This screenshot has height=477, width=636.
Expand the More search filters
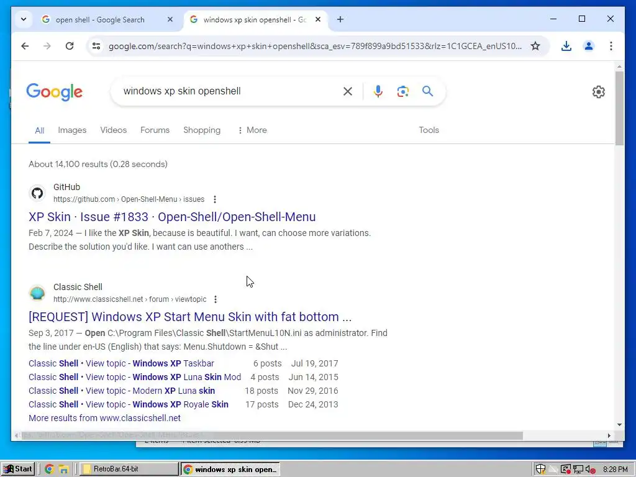(x=252, y=130)
